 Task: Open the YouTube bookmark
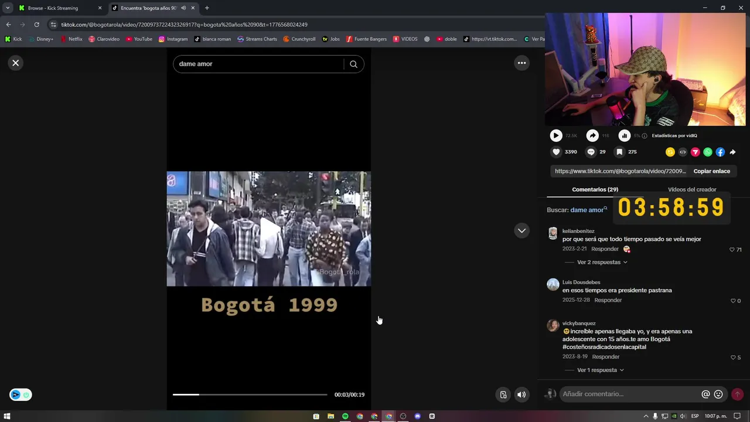tap(139, 39)
